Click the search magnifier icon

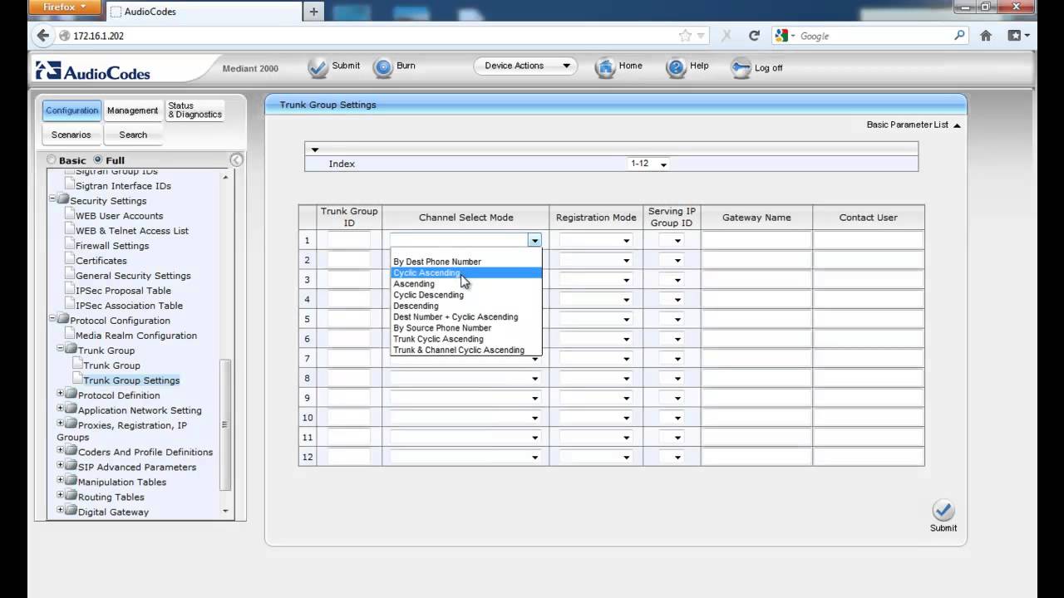959,36
